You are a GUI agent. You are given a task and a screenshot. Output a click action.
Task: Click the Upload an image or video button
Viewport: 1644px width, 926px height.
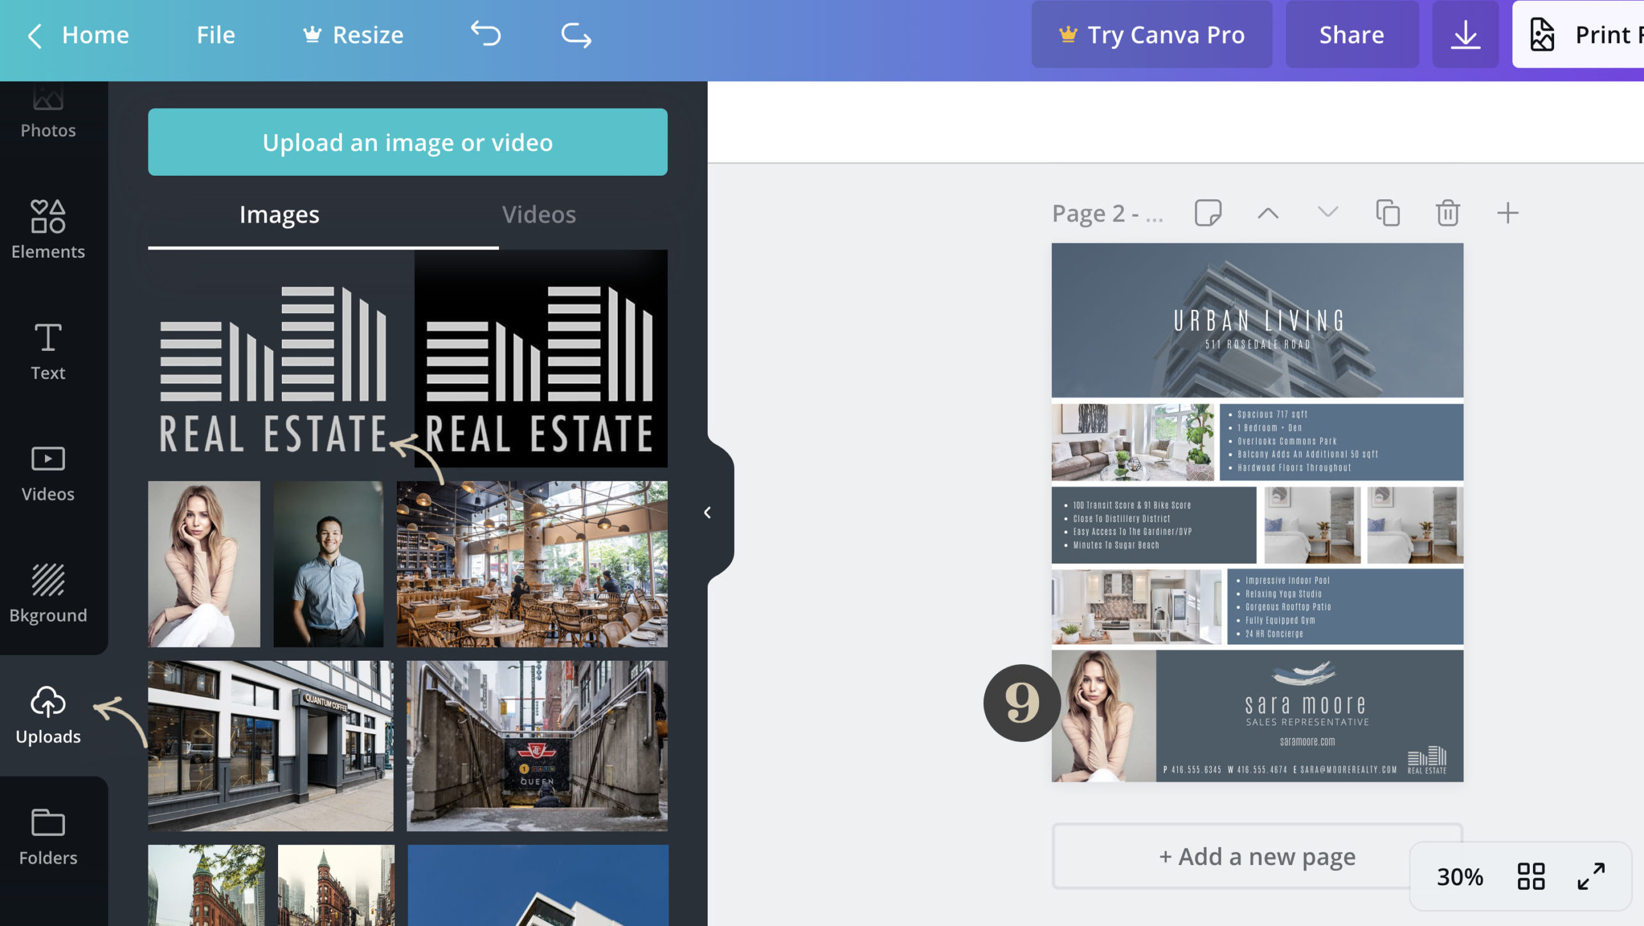(x=408, y=141)
